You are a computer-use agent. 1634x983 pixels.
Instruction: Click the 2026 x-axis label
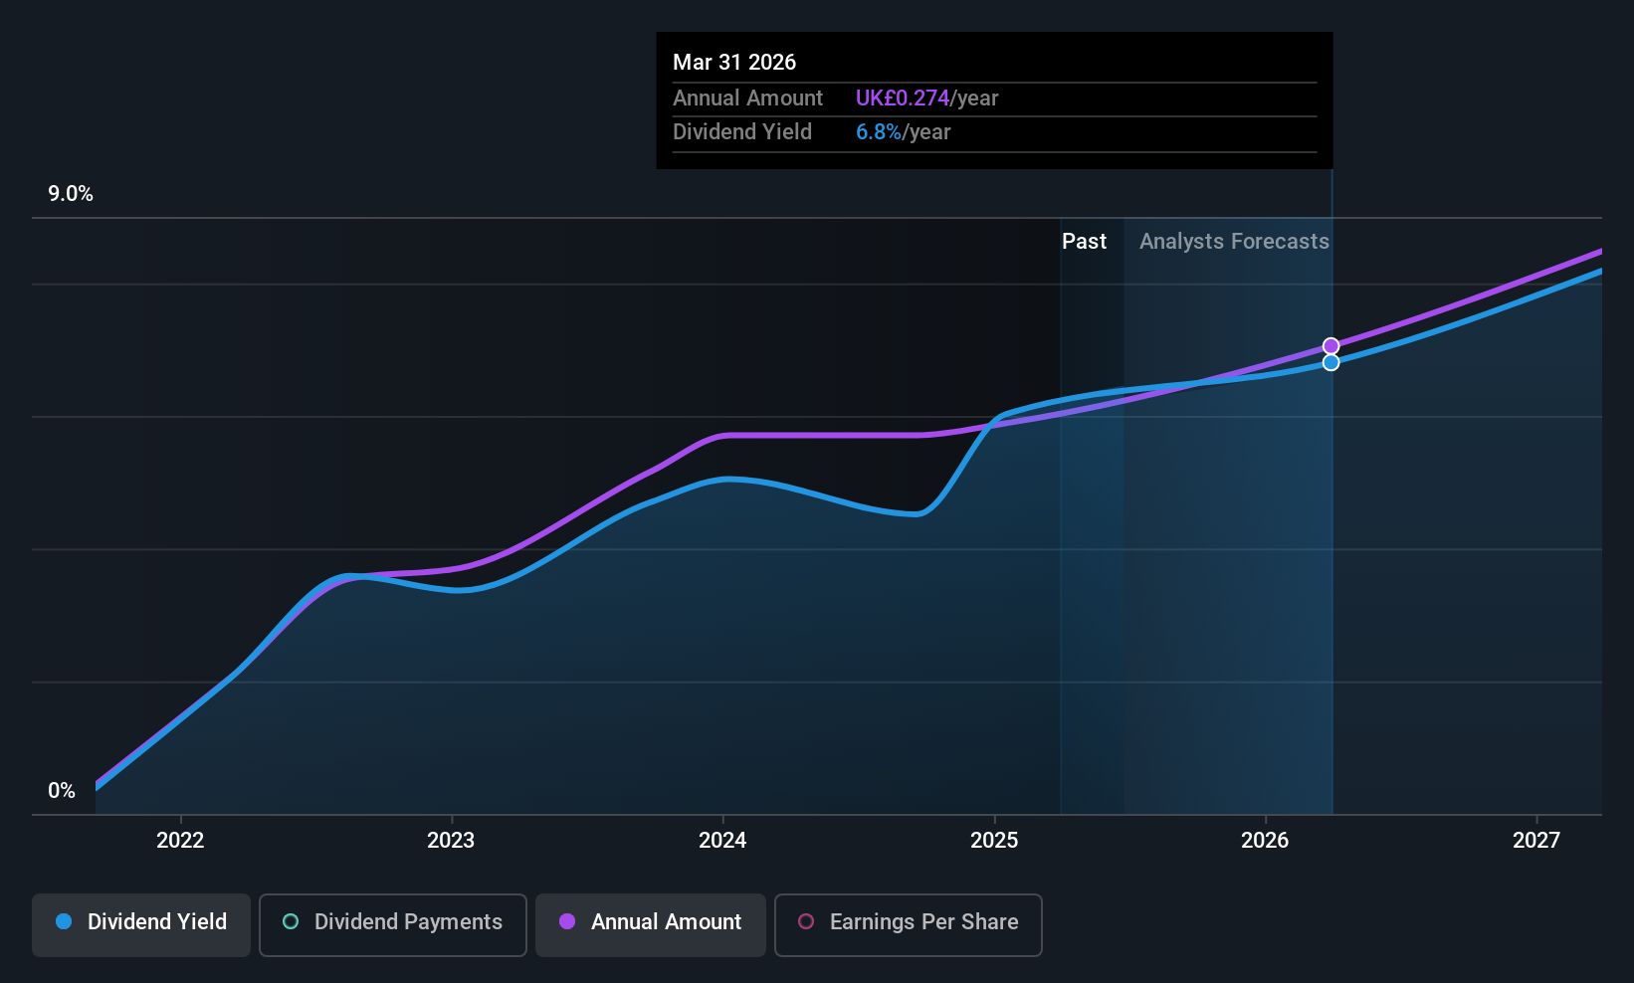point(1265,840)
